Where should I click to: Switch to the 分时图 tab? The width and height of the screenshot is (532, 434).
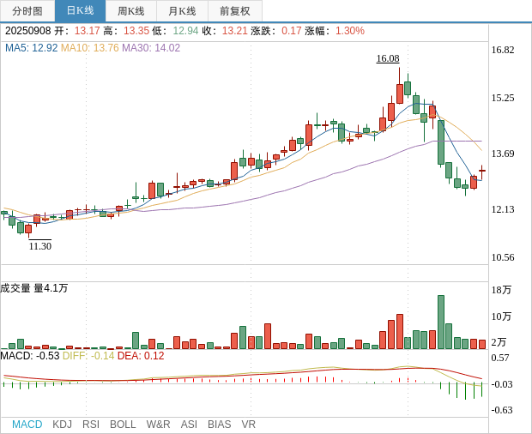pyautogui.click(x=27, y=11)
